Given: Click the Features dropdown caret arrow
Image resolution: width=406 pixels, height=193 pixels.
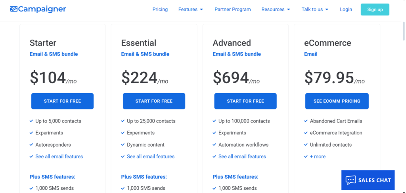Looking at the screenshot, I should (x=201, y=10).
